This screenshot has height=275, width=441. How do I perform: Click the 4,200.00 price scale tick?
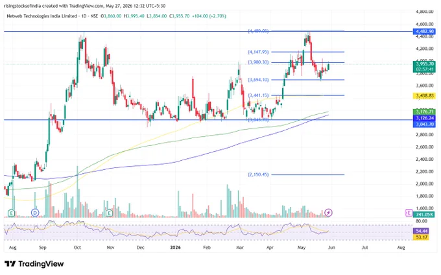424,49
